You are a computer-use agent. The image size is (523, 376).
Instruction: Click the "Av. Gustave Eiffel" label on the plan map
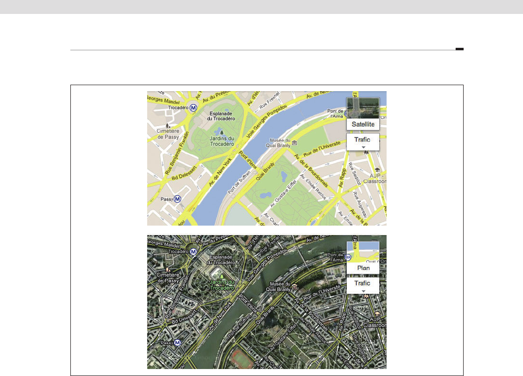tap(283, 194)
